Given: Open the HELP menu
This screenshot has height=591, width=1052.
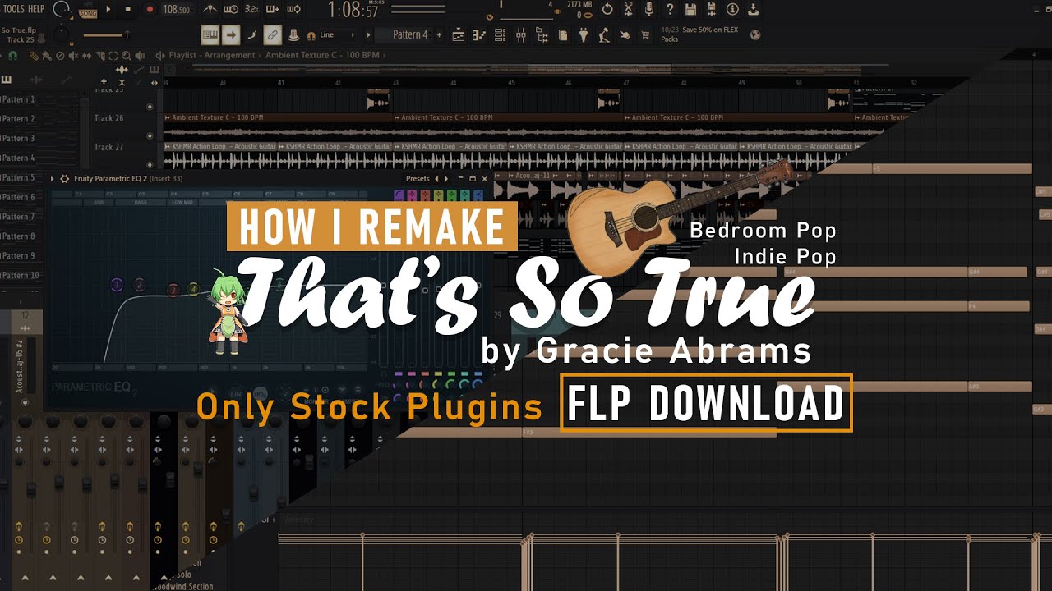Looking at the screenshot, I should (x=37, y=9).
